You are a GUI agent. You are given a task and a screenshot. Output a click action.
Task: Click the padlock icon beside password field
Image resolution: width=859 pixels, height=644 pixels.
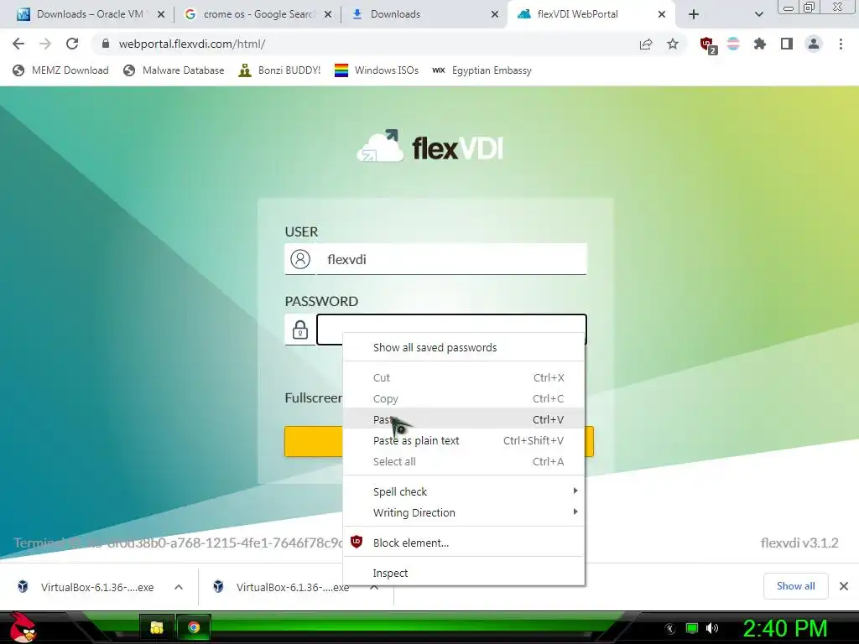click(300, 330)
